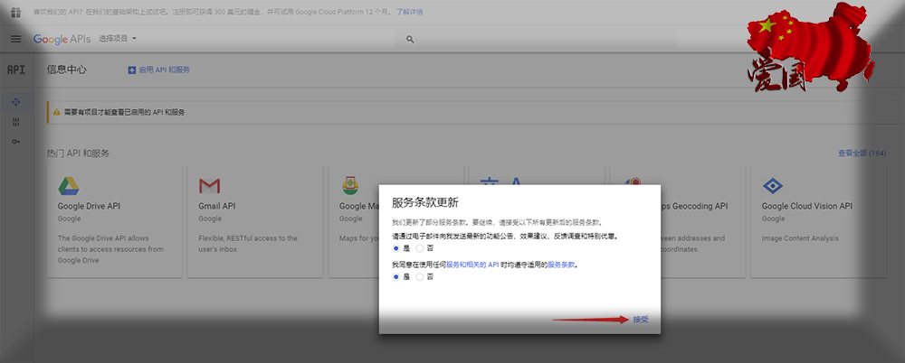Click the gift icon in the promo banner
Viewport: 905px width, 363px height.
[x=14, y=12]
